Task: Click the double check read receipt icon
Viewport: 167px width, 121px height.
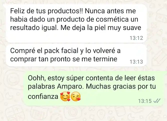Action: coord(157,101)
